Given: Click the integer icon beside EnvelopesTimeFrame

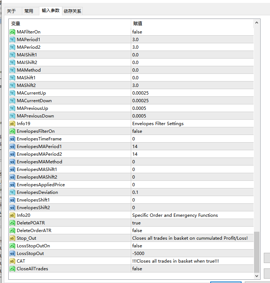Looking at the screenshot, I should [12, 139].
